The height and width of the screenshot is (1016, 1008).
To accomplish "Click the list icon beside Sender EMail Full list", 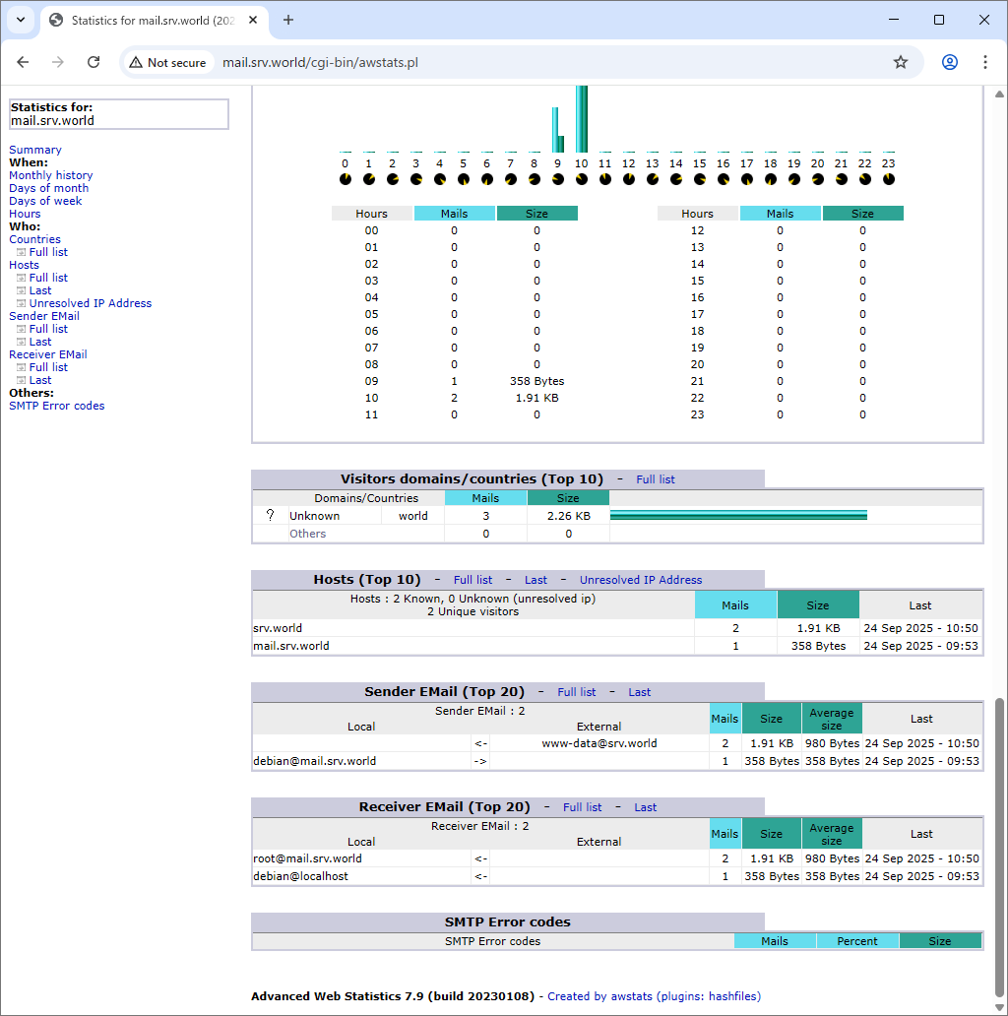I will 21,329.
